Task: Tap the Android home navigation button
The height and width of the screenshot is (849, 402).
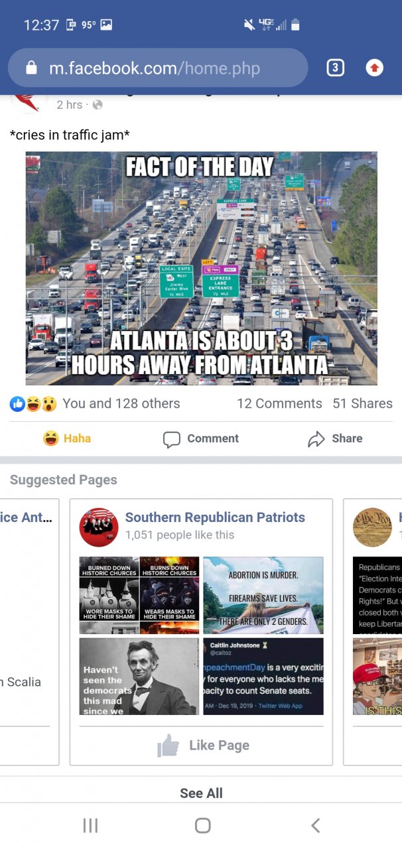Action: [202, 825]
